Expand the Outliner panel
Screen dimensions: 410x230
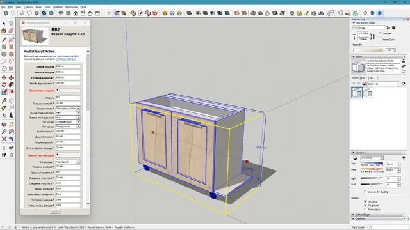tap(354, 218)
